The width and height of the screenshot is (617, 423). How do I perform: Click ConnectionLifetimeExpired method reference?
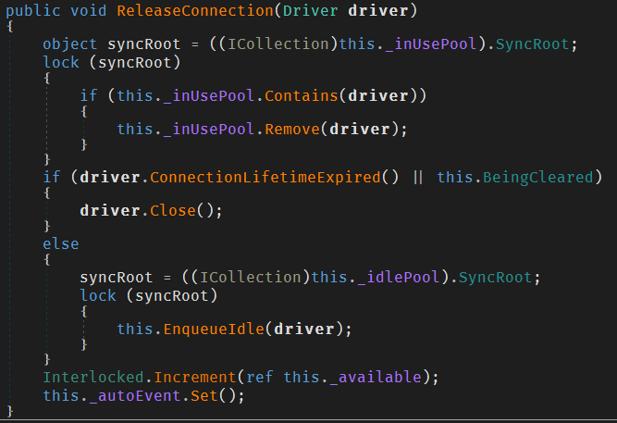click(x=265, y=177)
